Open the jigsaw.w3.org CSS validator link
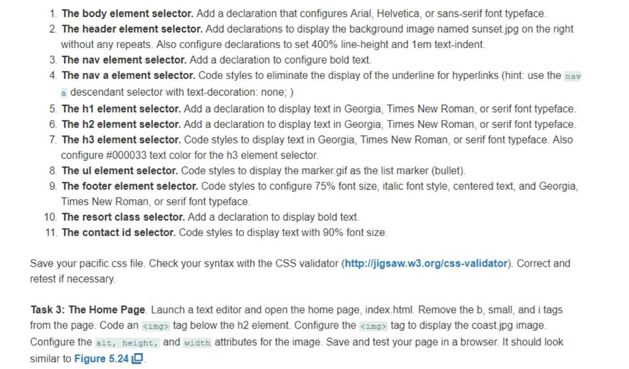Viewport: 629px width, 369px height. 427,264
